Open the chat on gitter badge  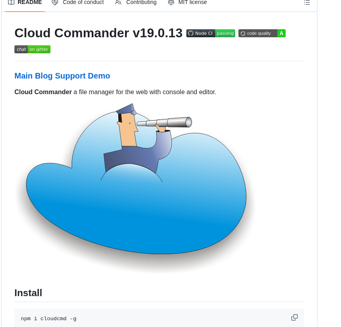coord(32,49)
